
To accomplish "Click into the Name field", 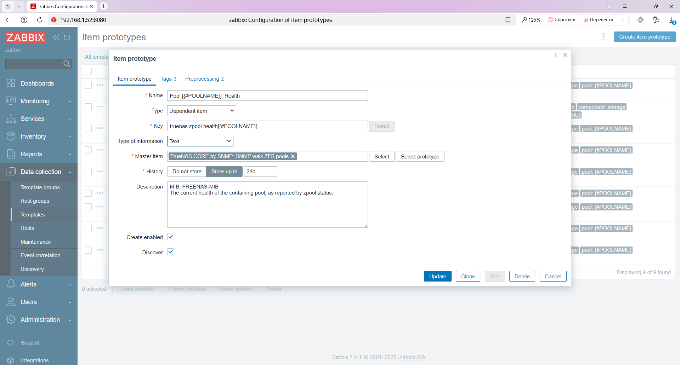I will click(267, 95).
